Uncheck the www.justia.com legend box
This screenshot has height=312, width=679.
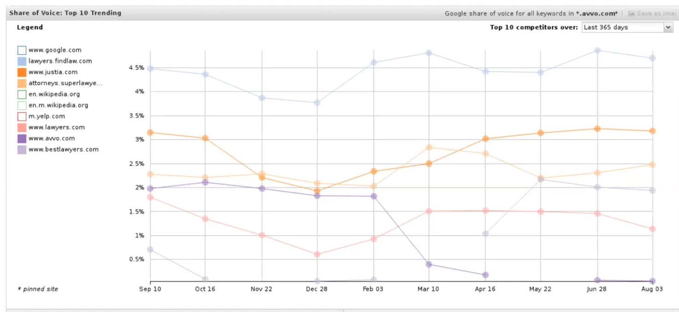tap(22, 72)
